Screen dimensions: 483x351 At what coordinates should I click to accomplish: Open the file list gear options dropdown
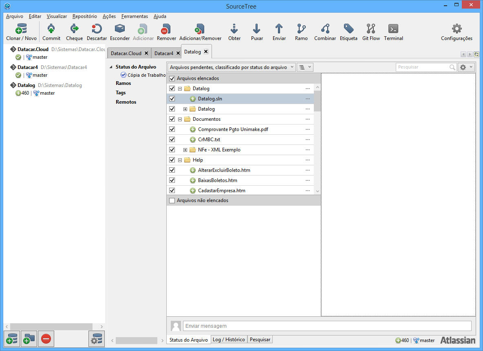coord(466,67)
